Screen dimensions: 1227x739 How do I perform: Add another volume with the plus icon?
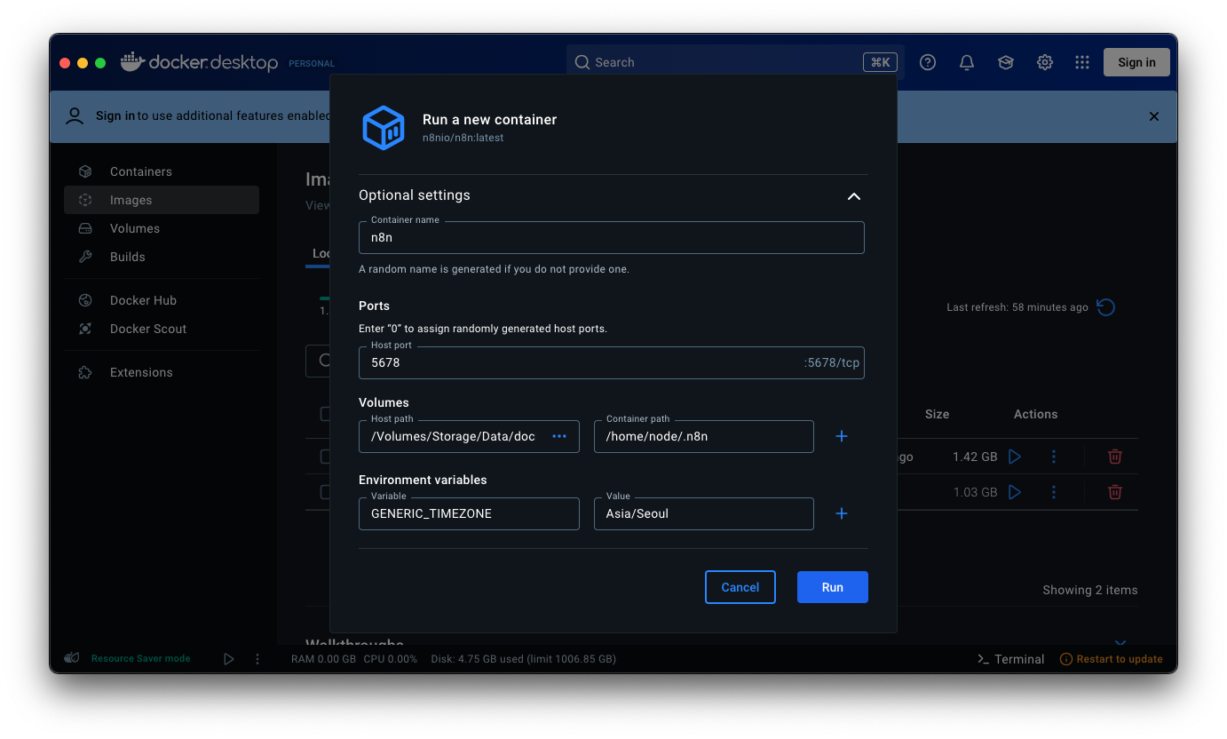842,436
